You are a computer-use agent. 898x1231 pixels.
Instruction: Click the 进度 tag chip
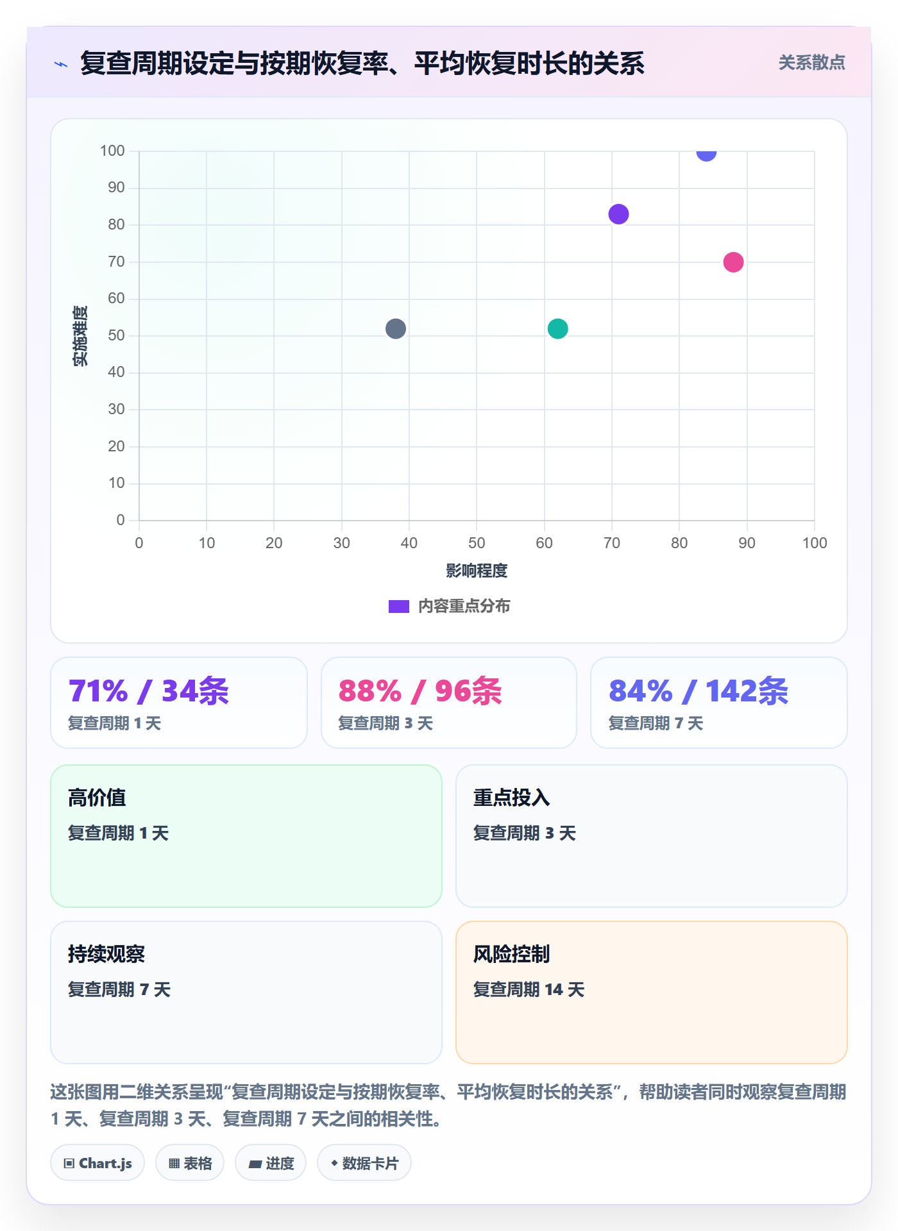pyautogui.click(x=271, y=1163)
